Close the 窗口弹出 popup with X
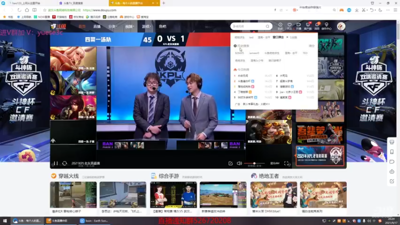Screen dimensions: 400x225 coord(287,37)
